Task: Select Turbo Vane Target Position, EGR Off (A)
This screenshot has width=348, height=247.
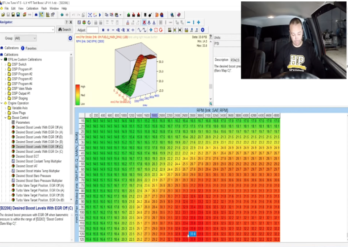Action: [38, 185]
